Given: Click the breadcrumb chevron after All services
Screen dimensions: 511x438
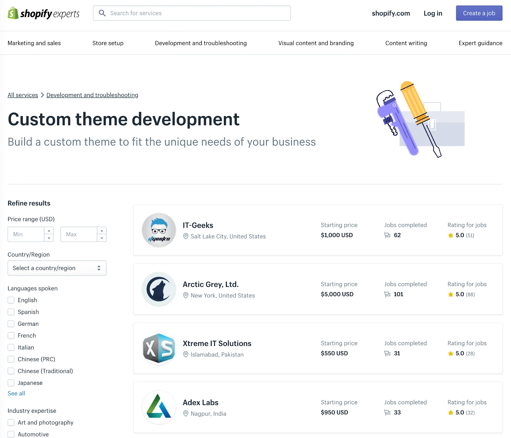Looking at the screenshot, I should pyautogui.click(x=42, y=95).
